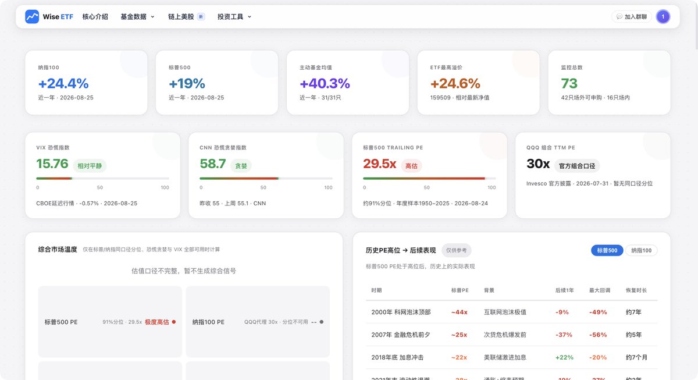Click the Wise ETF logo icon

(32, 17)
